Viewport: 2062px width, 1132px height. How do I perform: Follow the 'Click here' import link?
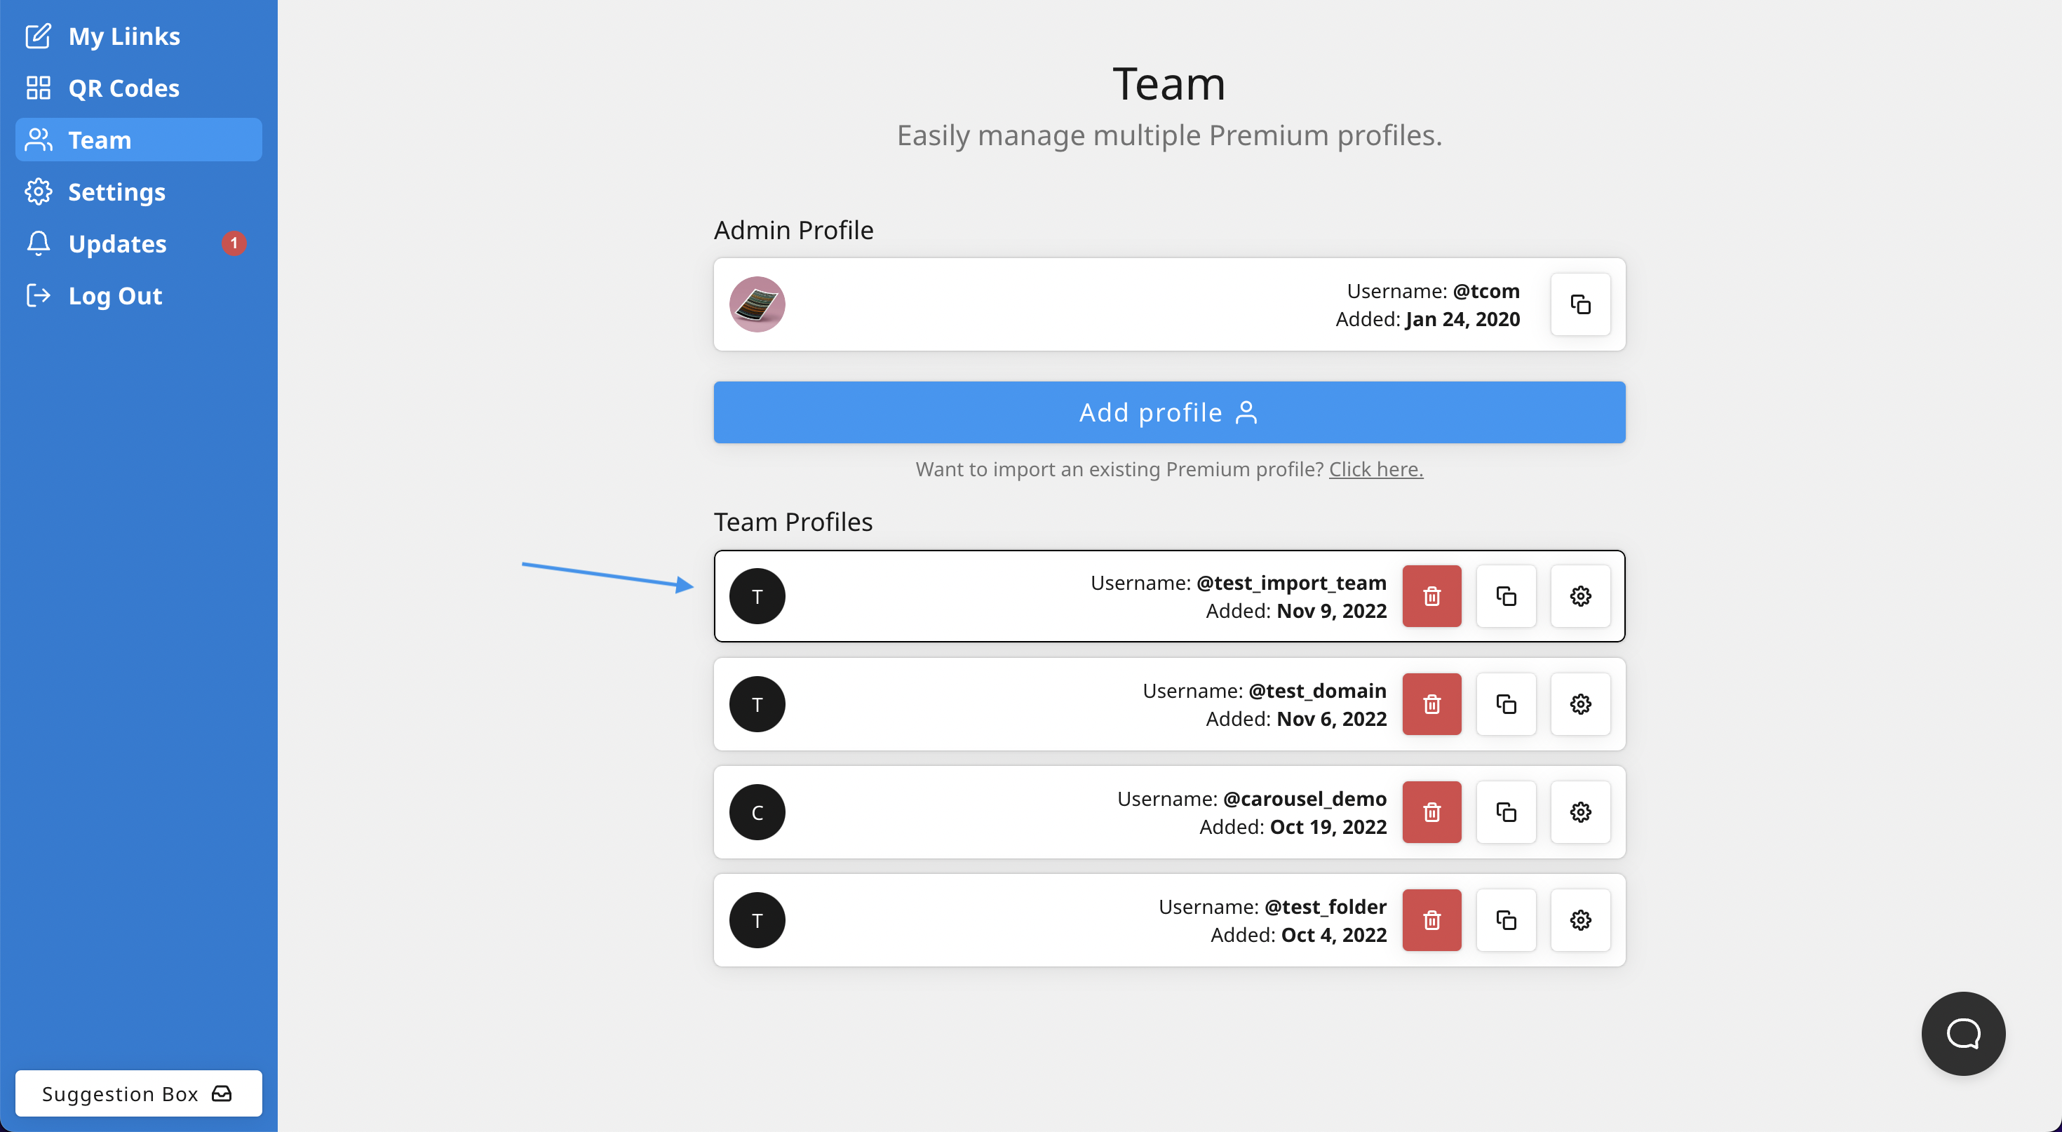(1375, 469)
